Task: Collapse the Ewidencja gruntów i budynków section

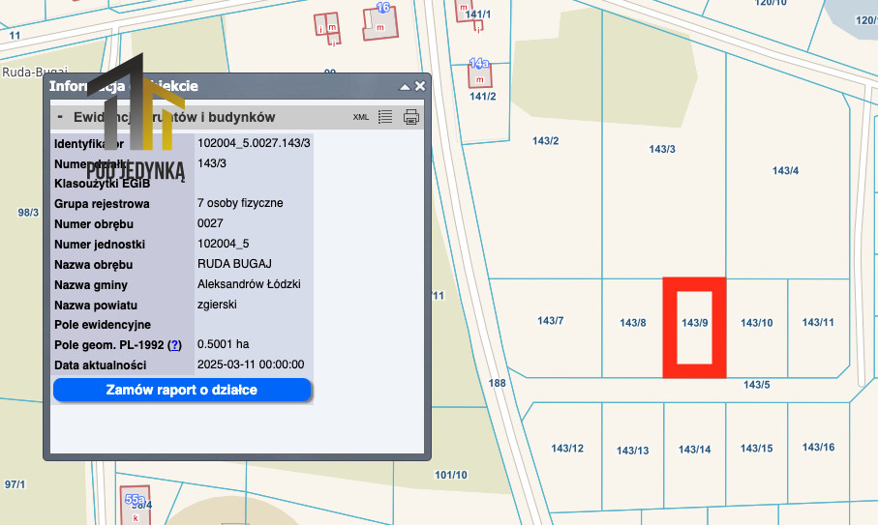Action: [x=60, y=117]
